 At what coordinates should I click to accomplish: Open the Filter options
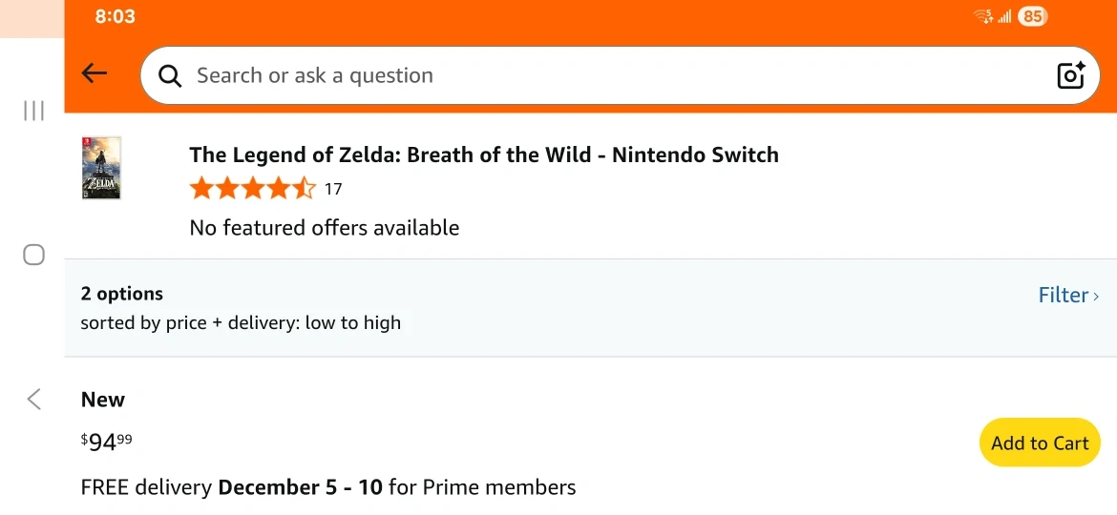pos(1067,296)
